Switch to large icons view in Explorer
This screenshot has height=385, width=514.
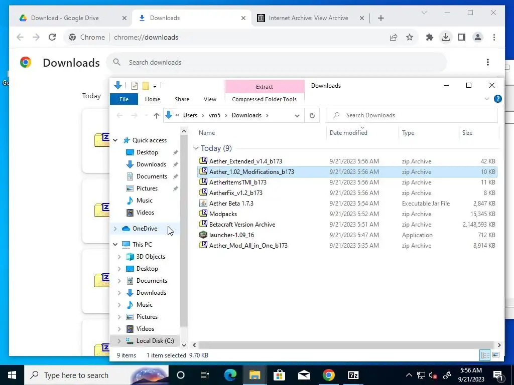tap(495, 355)
